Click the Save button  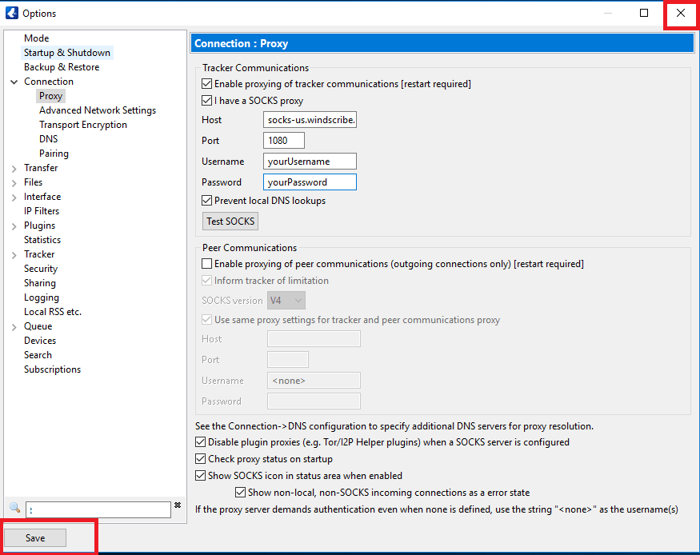tap(35, 537)
